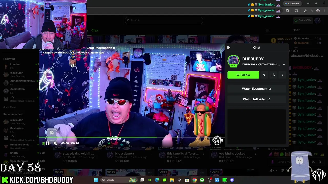Open Discord from taskbar
The width and height of the screenshot is (328, 184).
pyautogui.click(x=232, y=180)
